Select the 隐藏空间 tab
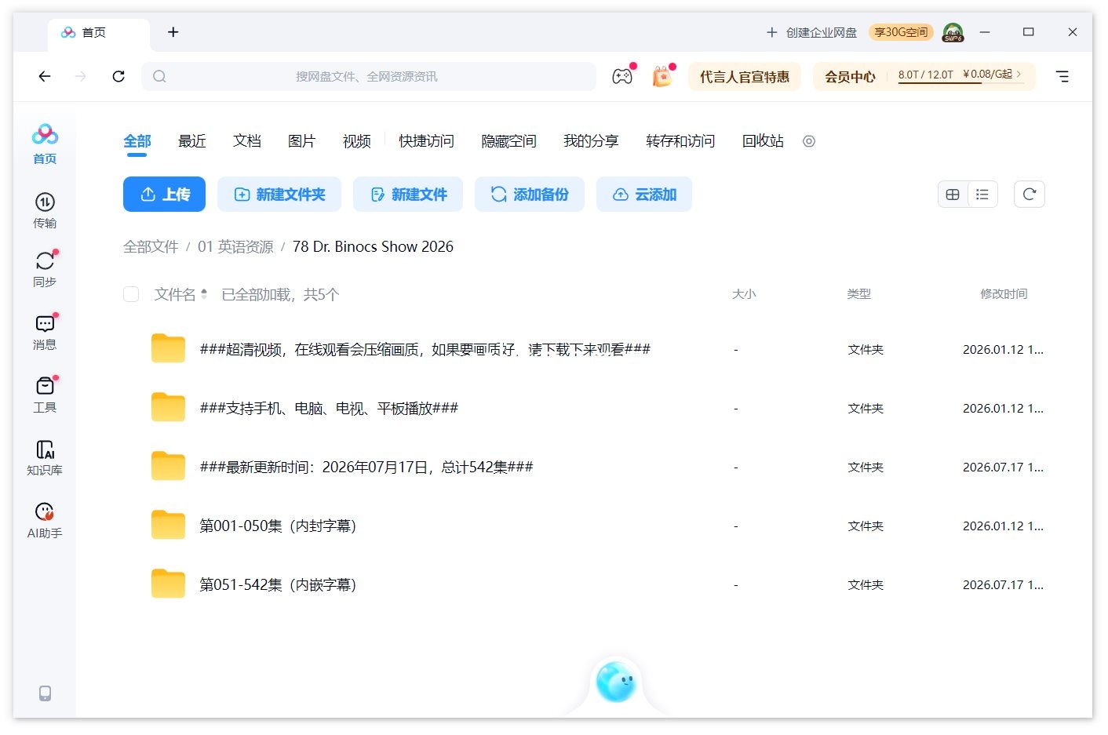 (x=508, y=141)
